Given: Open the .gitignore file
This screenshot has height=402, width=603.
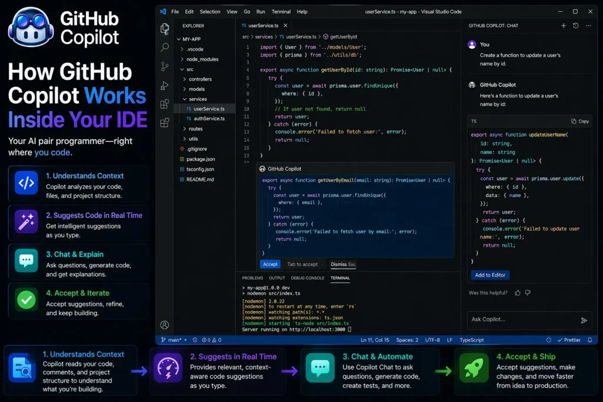Looking at the screenshot, I should (193, 149).
